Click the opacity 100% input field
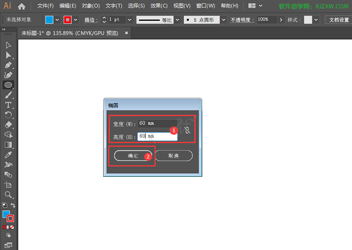Image resolution: width=352 pixels, height=250 pixels. (x=267, y=20)
